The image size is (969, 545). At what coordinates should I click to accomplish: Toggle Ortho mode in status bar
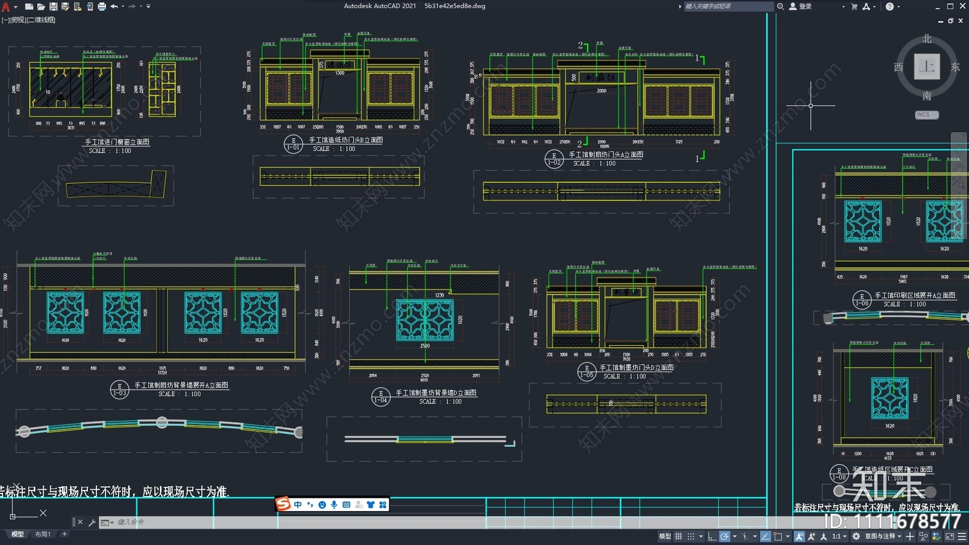pyautogui.click(x=713, y=536)
